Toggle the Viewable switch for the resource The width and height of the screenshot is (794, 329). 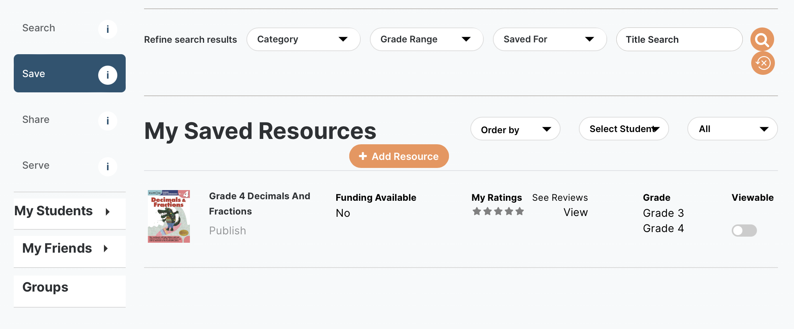point(744,231)
